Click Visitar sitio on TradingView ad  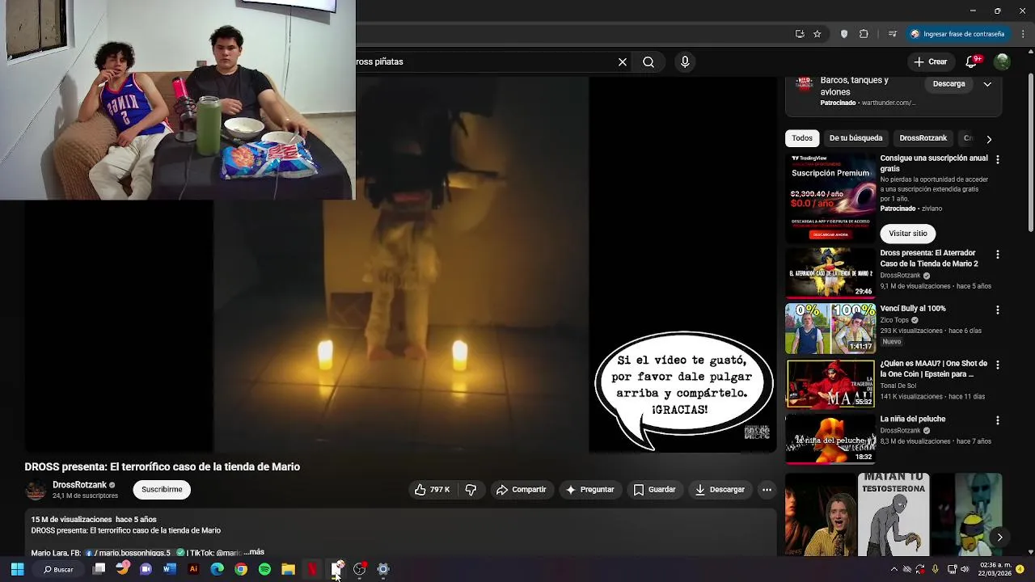(908, 234)
